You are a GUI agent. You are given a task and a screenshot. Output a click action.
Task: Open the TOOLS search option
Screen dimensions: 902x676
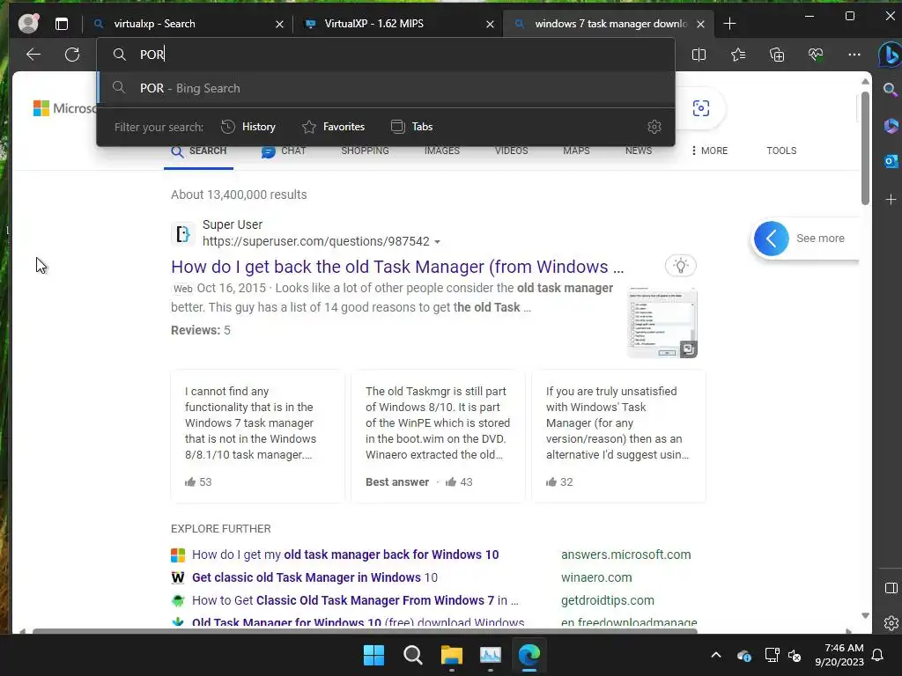(x=781, y=151)
